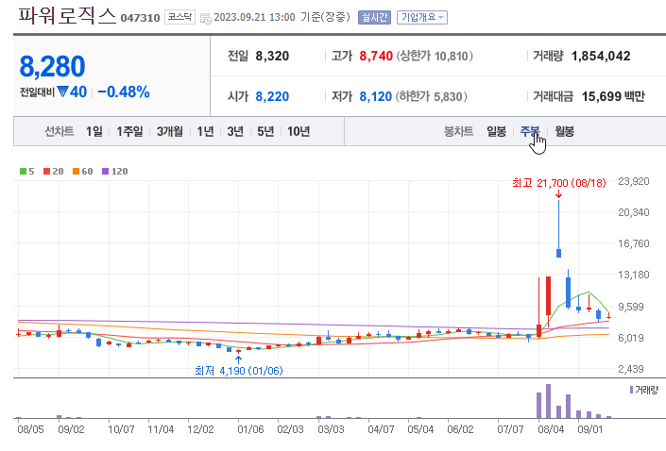Click the 거래량 value 1,854,042

click(601, 56)
